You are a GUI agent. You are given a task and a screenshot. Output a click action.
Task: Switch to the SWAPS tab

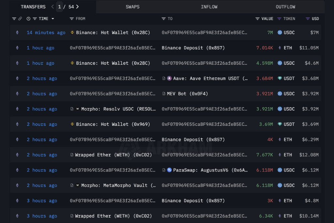[132, 7]
